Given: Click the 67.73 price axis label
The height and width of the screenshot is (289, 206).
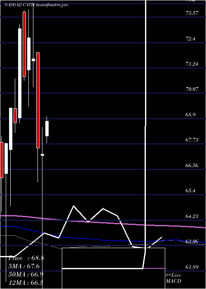Looking at the screenshot, I should pos(192,140).
